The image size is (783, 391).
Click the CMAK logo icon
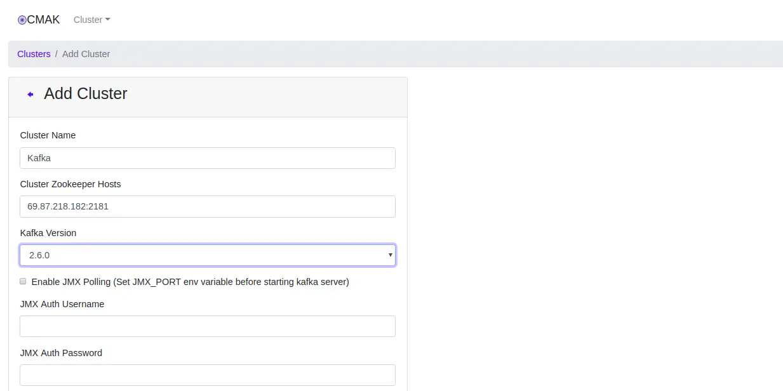point(22,20)
